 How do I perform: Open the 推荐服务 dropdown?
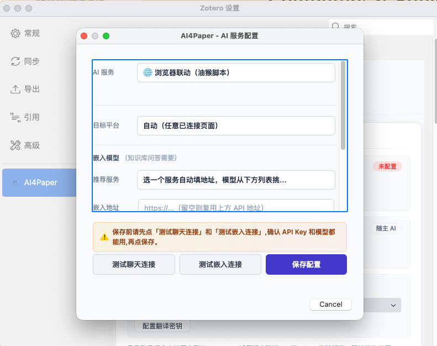pos(236,180)
